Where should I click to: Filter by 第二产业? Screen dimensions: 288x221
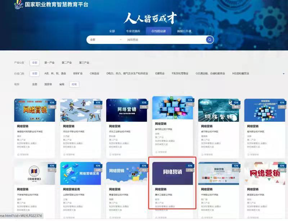pos(67,63)
